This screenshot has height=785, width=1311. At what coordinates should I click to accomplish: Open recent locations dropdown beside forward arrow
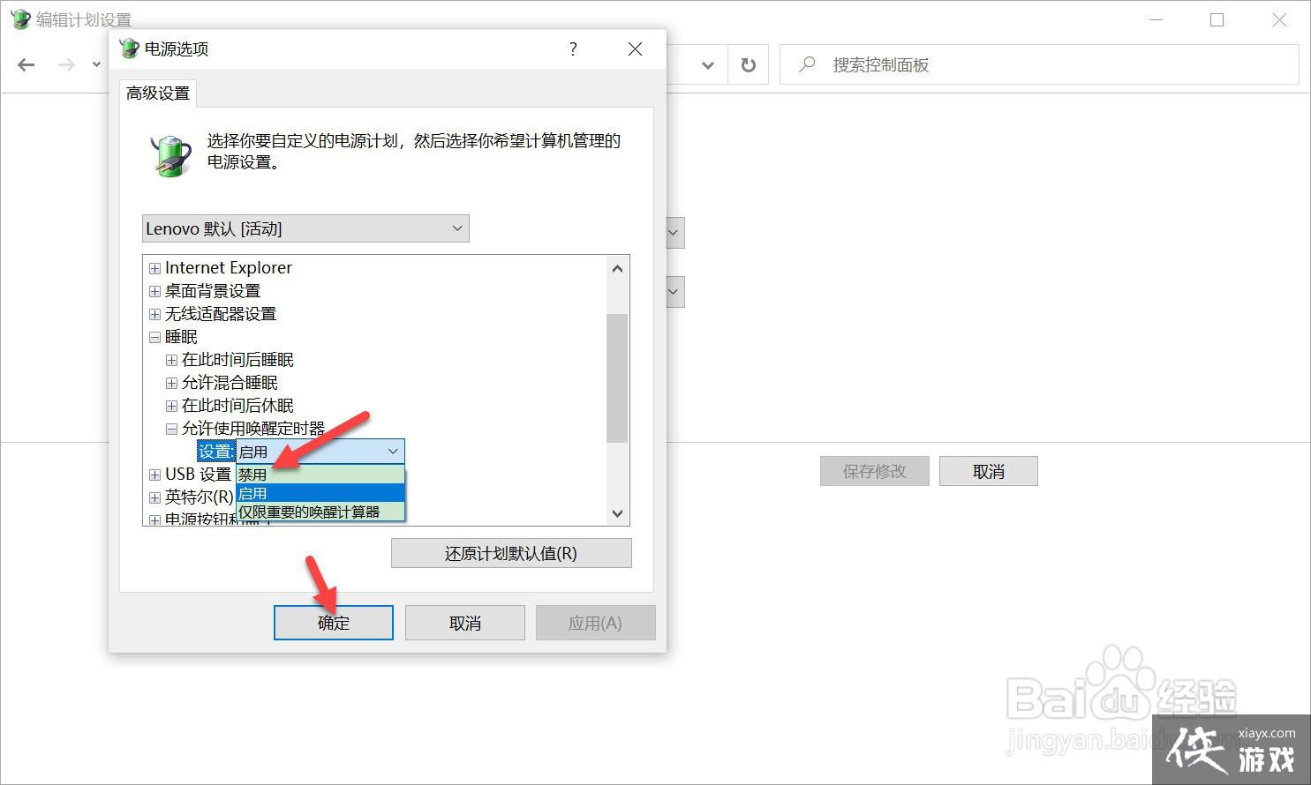point(96,64)
